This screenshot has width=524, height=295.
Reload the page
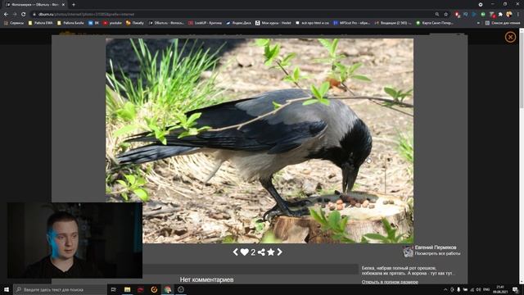pos(24,15)
